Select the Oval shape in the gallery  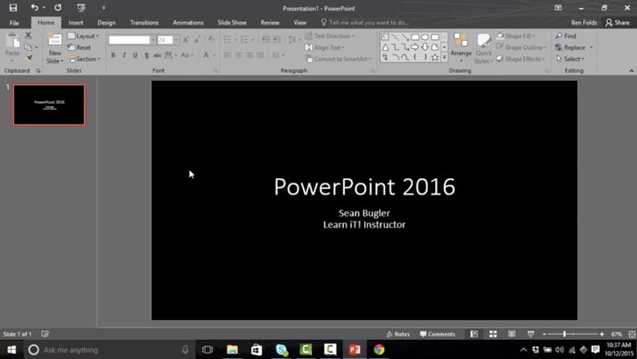point(425,37)
